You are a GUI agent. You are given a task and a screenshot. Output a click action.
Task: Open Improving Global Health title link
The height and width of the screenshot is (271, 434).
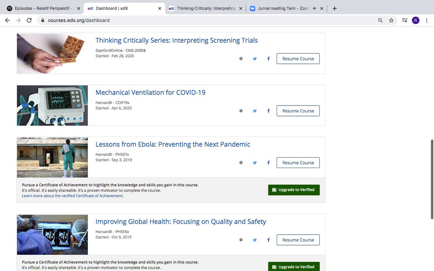tap(181, 221)
